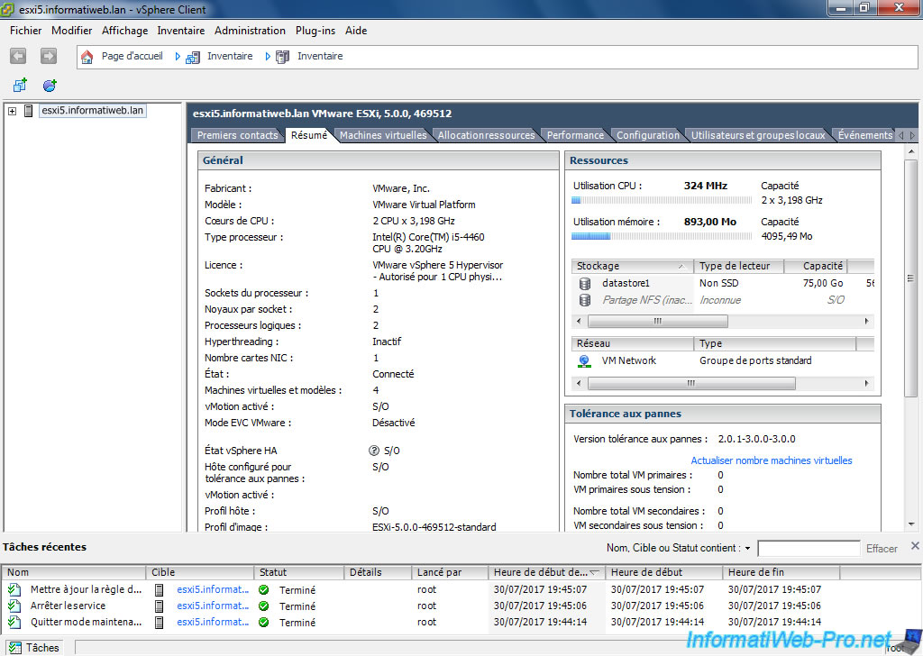
Task: Click the vSphere HA state help icon
Action: 374,451
